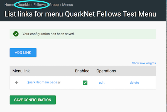The image size is (167, 112).
Task: Click the Operations column header
Action: (106, 71)
